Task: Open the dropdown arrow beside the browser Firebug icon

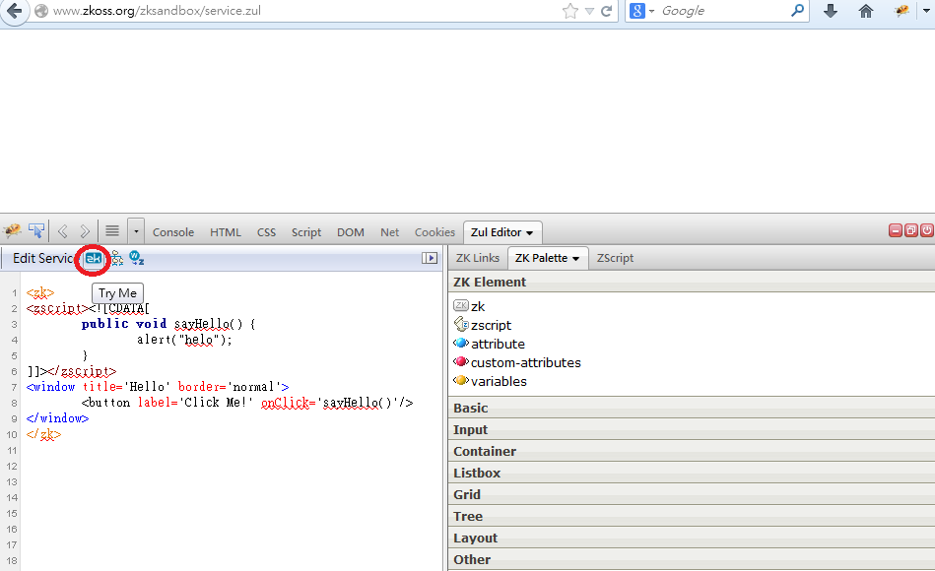Action: click(926, 11)
